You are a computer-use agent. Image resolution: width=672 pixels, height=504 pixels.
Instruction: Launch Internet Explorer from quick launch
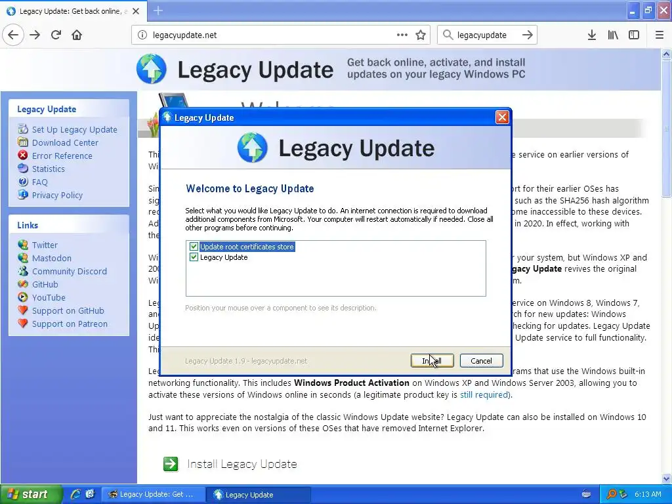click(x=75, y=494)
